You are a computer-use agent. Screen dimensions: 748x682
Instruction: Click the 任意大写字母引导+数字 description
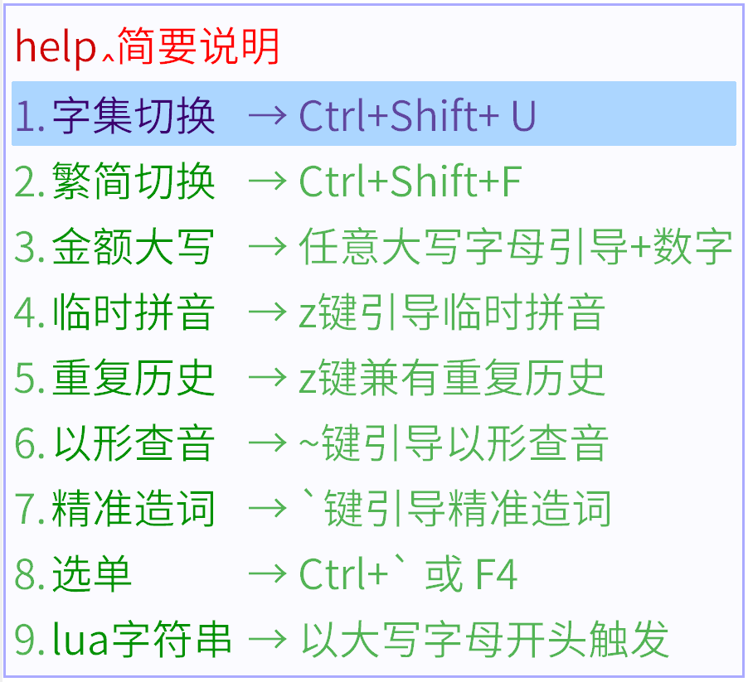click(515, 247)
